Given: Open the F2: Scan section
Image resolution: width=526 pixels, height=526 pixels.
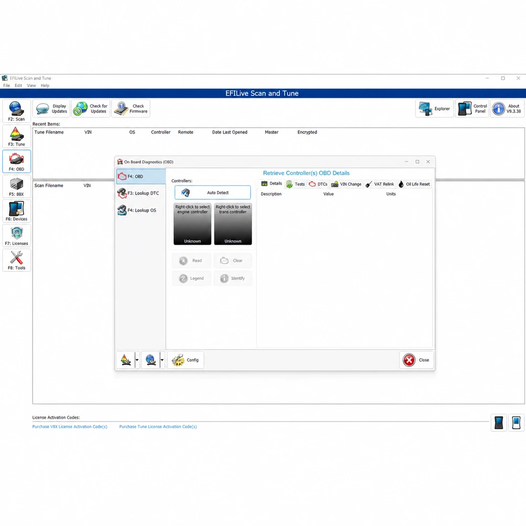Looking at the screenshot, I should click(x=16, y=111).
